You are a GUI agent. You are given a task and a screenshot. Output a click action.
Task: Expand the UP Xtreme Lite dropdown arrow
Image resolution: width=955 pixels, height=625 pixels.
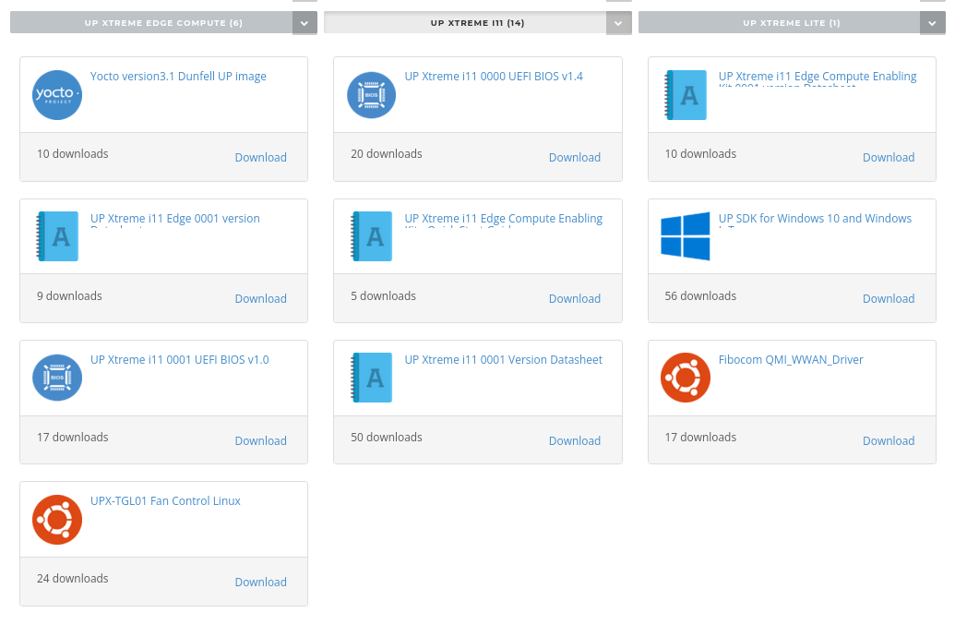[933, 23]
